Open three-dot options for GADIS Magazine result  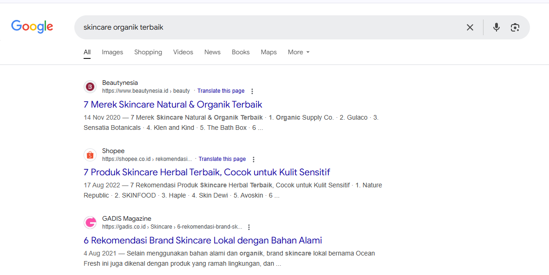tap(249, 227)
